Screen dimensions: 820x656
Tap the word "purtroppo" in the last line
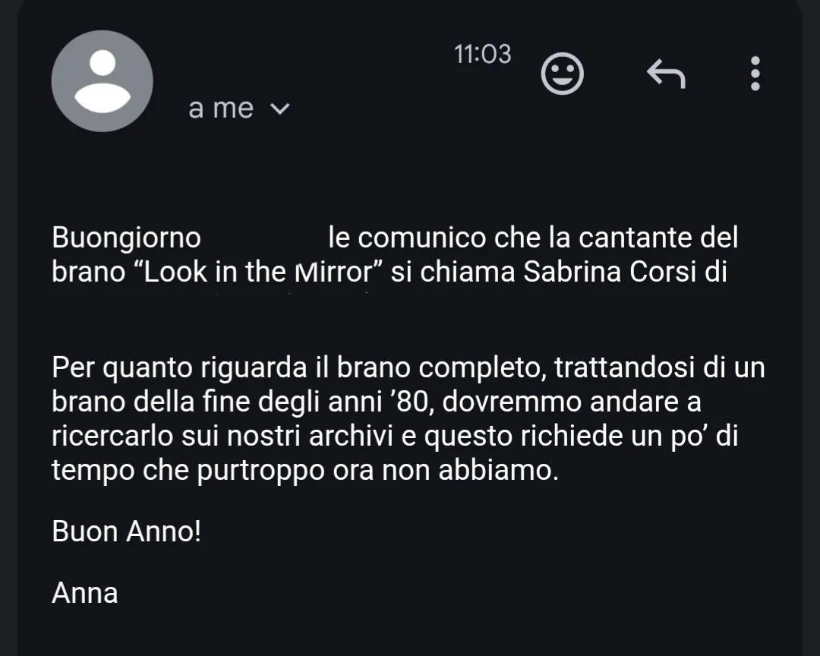tap(260, 470)
